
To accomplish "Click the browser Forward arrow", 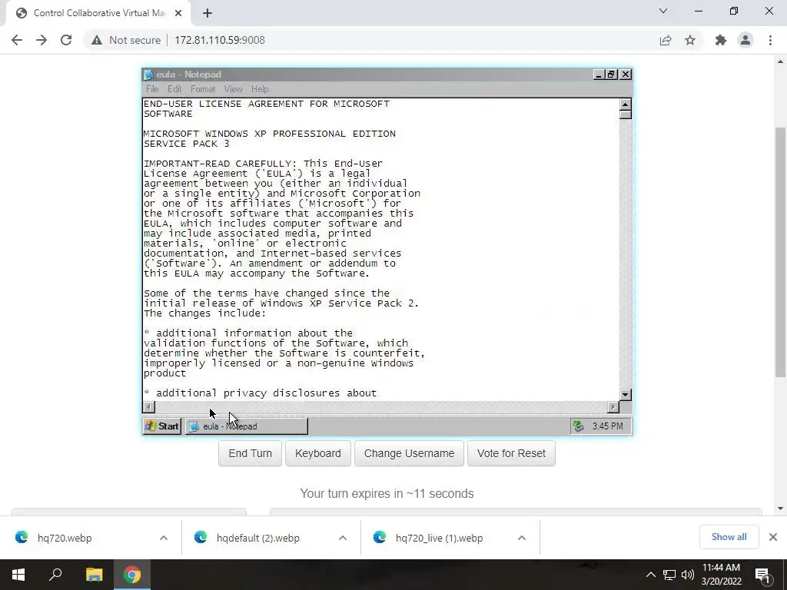I will tap(42, 40).
